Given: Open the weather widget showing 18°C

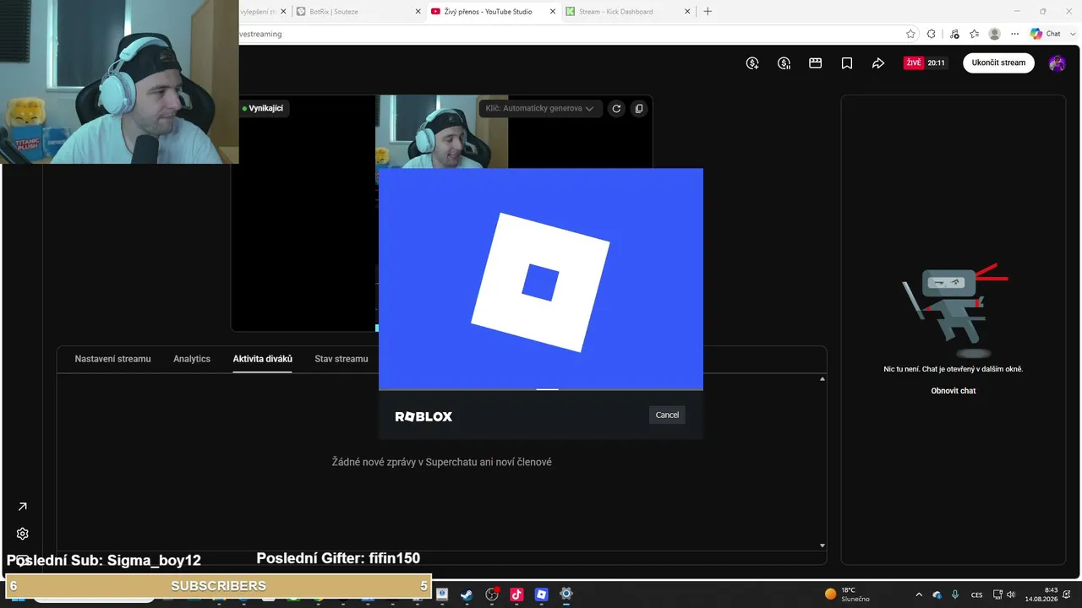Looking at the screenshot, I should [x=848, y=594].
